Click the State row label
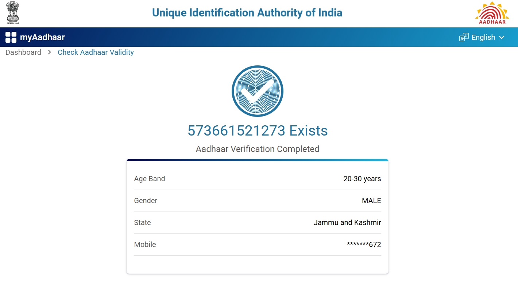Image resolution: width=518 pixels, height=293 pixels. coord(142,222)
